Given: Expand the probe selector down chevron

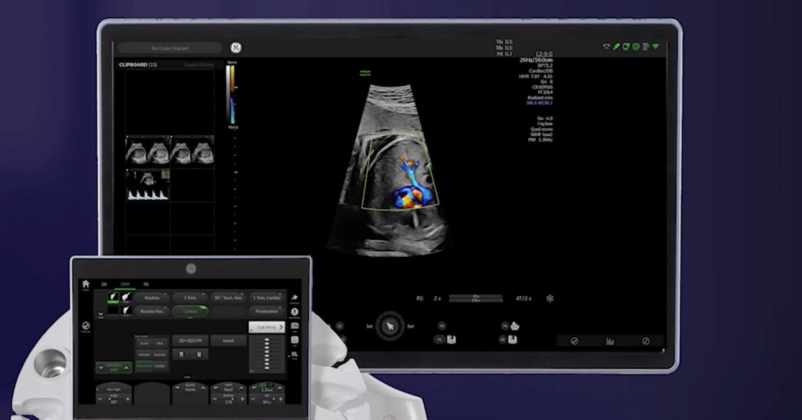Looking at the screenshot, I should coord(100,313).
